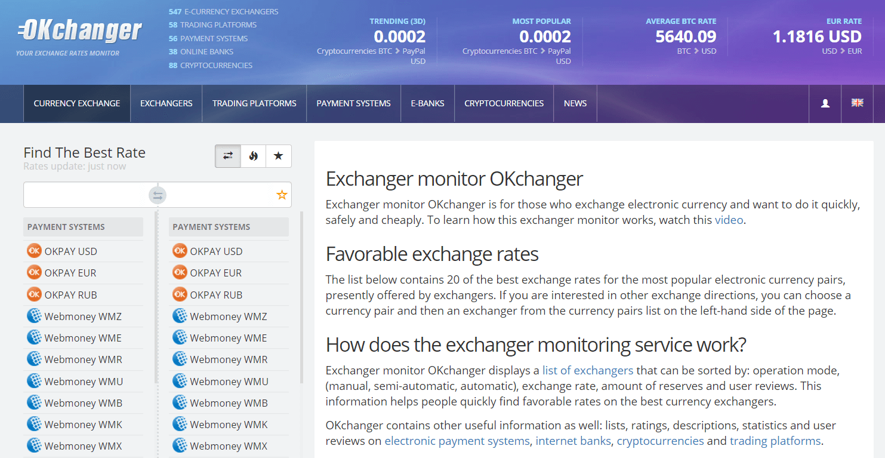Open the Exchangers menu tab

[166, 103]
